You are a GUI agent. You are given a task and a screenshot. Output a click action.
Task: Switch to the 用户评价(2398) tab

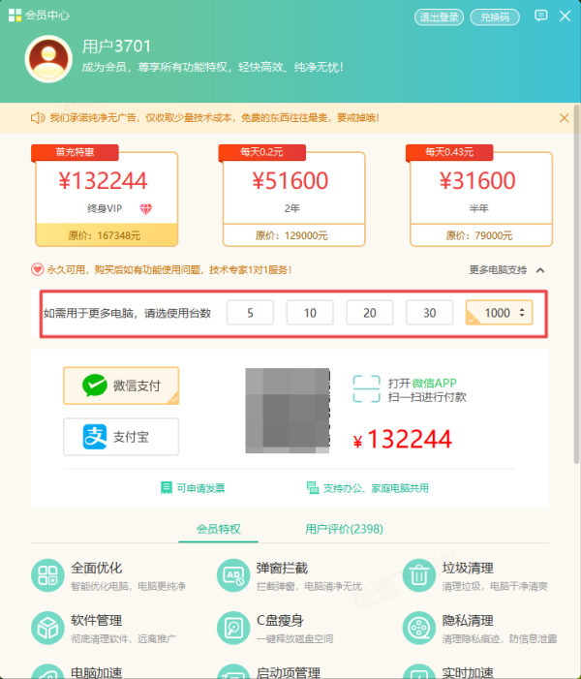(344, 529)
